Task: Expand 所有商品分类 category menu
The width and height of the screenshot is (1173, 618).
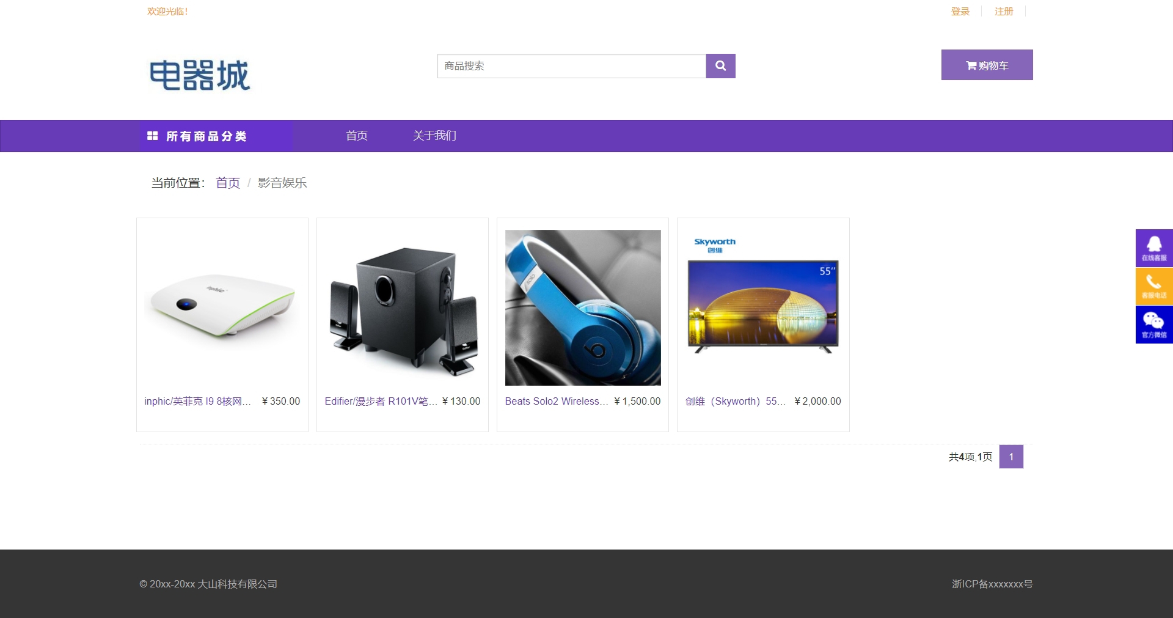Action: [216, 136]
